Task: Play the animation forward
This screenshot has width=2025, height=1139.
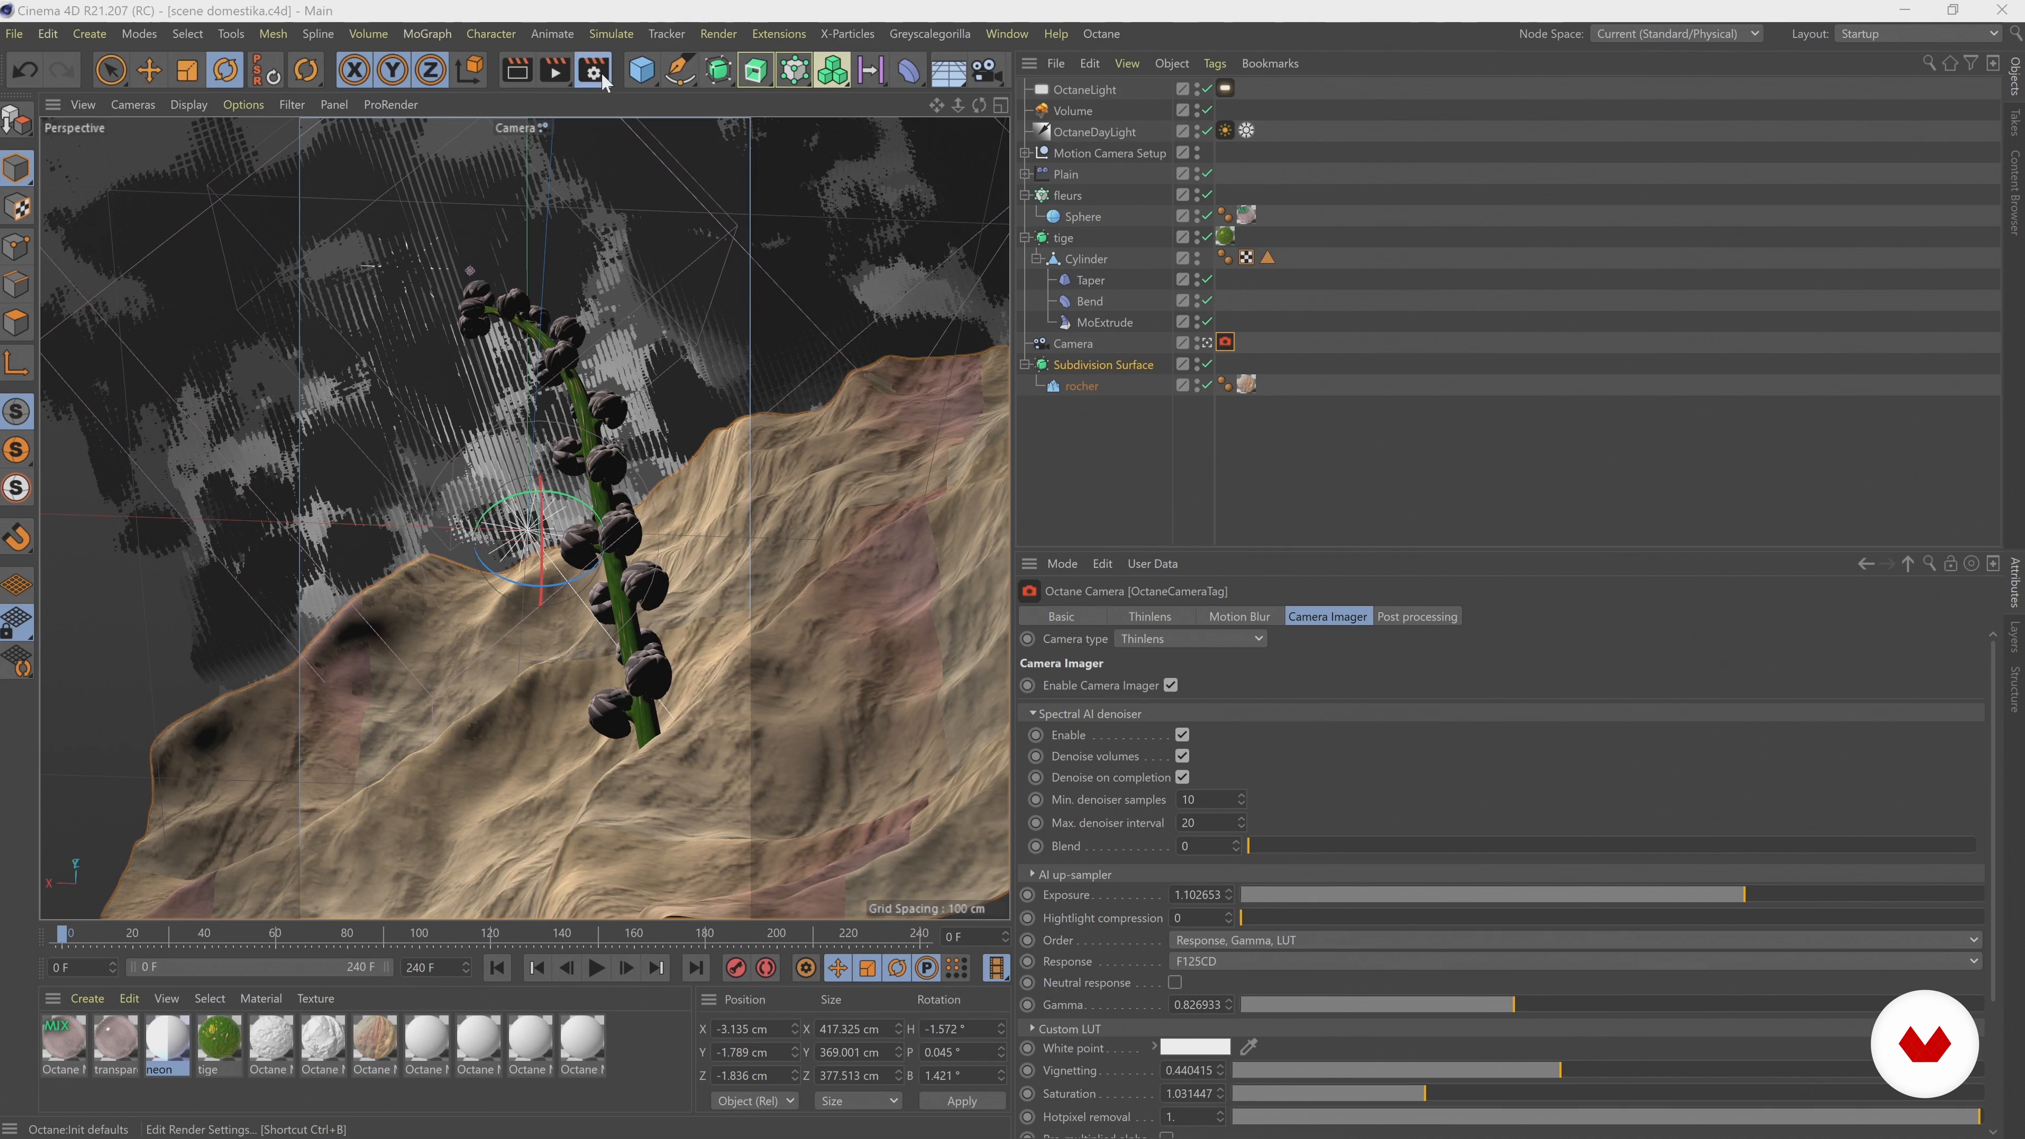Action: (x=596, y=968)
